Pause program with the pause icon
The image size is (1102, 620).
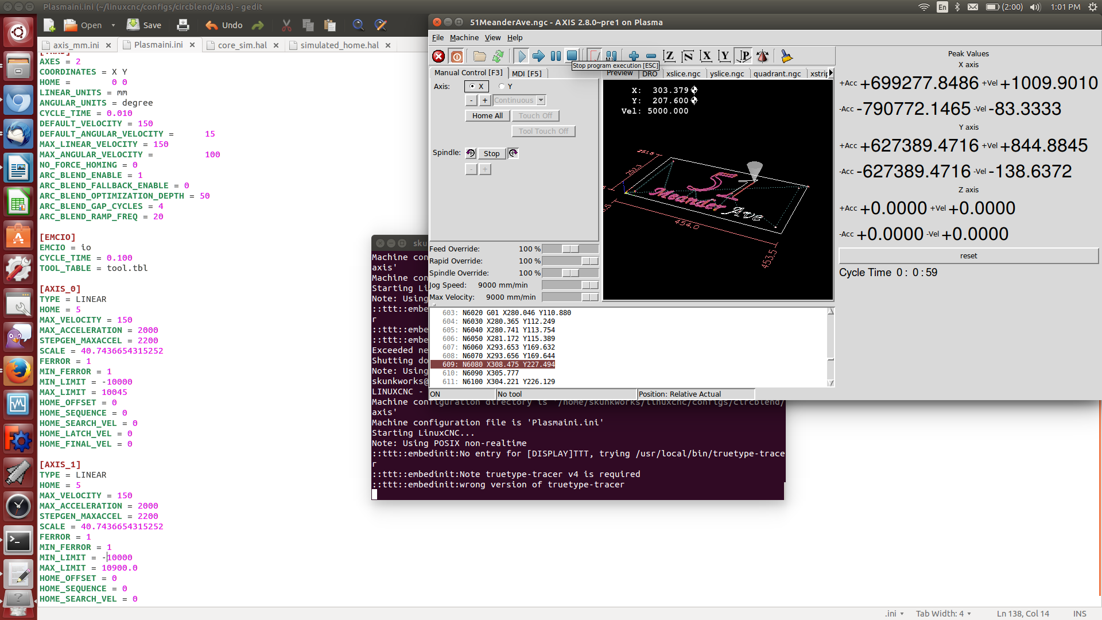click(556, 56)
